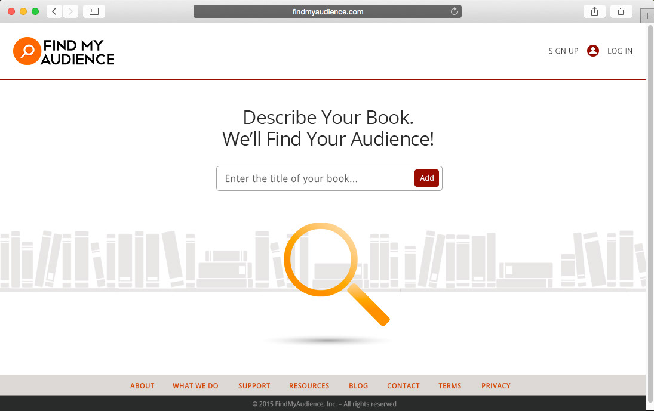Show all tabs icon
Viewport: 654px width, 411px height.
(x=622, y=11)
